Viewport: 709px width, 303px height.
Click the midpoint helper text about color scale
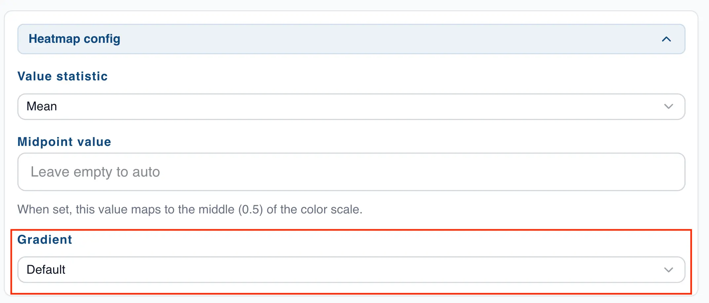[x=190, y=209]
